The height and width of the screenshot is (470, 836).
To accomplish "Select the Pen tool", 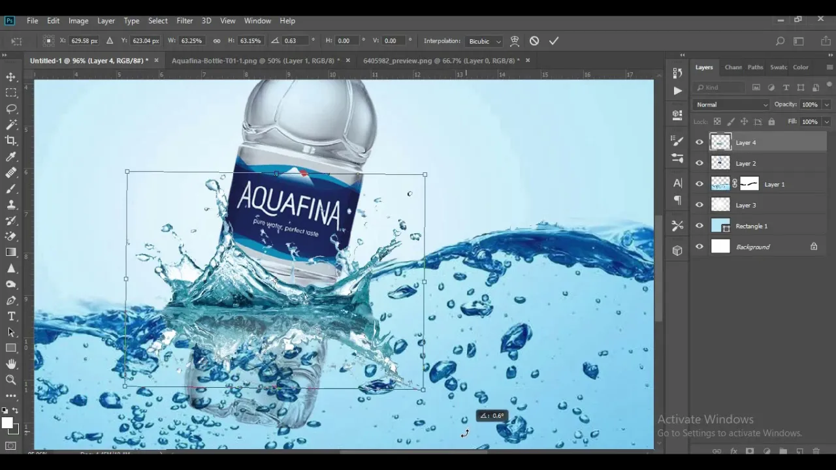I will 11,300.
